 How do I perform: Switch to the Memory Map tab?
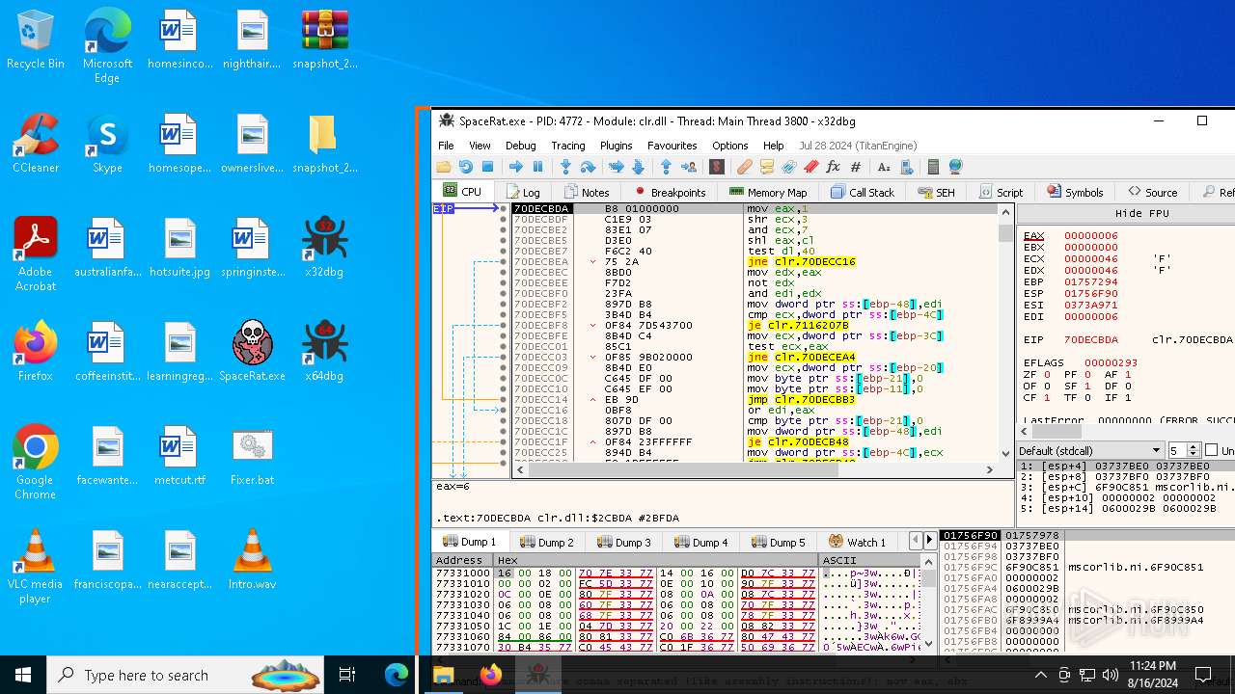(767, 192)
